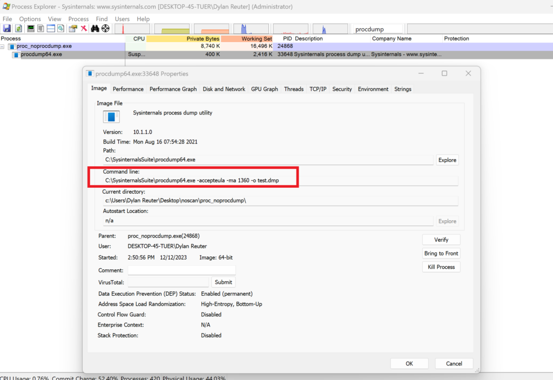553x380 pixels.
Task: Toggle the lower pane toolbar icon
Action: click(51, 29)
